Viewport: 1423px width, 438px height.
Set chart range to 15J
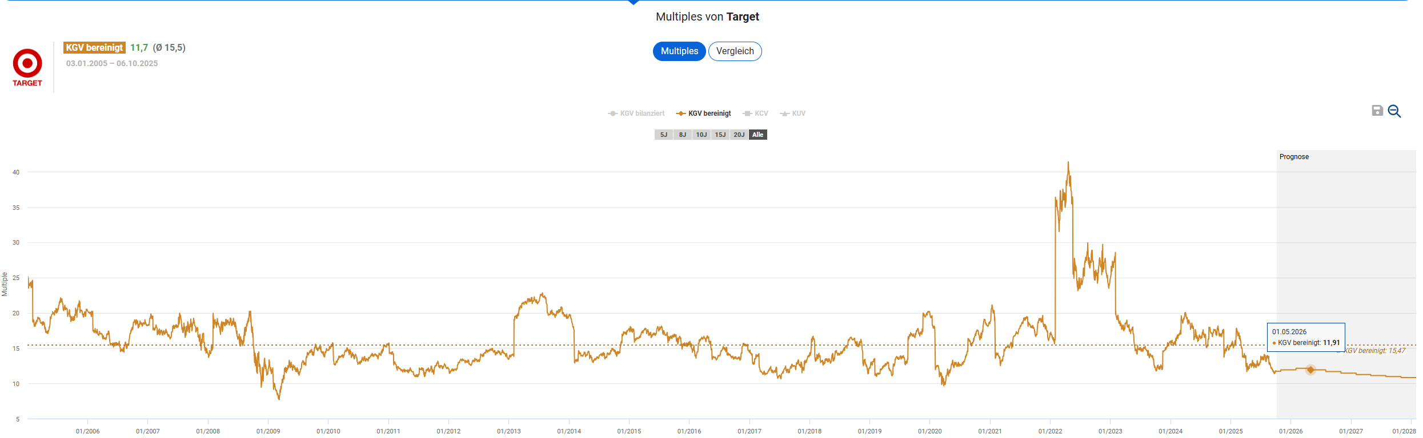[x=720, y=135]
